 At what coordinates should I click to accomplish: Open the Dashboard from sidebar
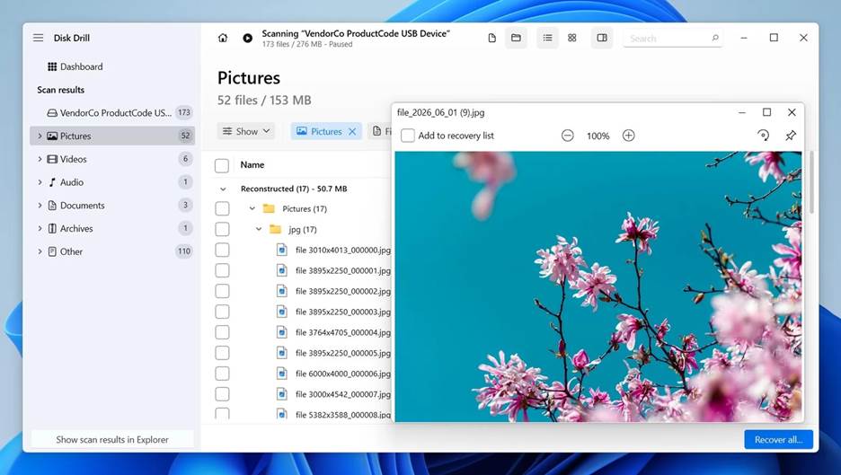coord(80,66)
